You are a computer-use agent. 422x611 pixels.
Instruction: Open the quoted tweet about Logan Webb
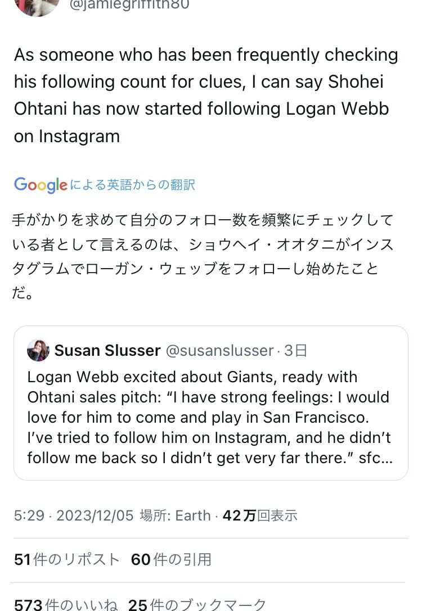tap(210, 403)
